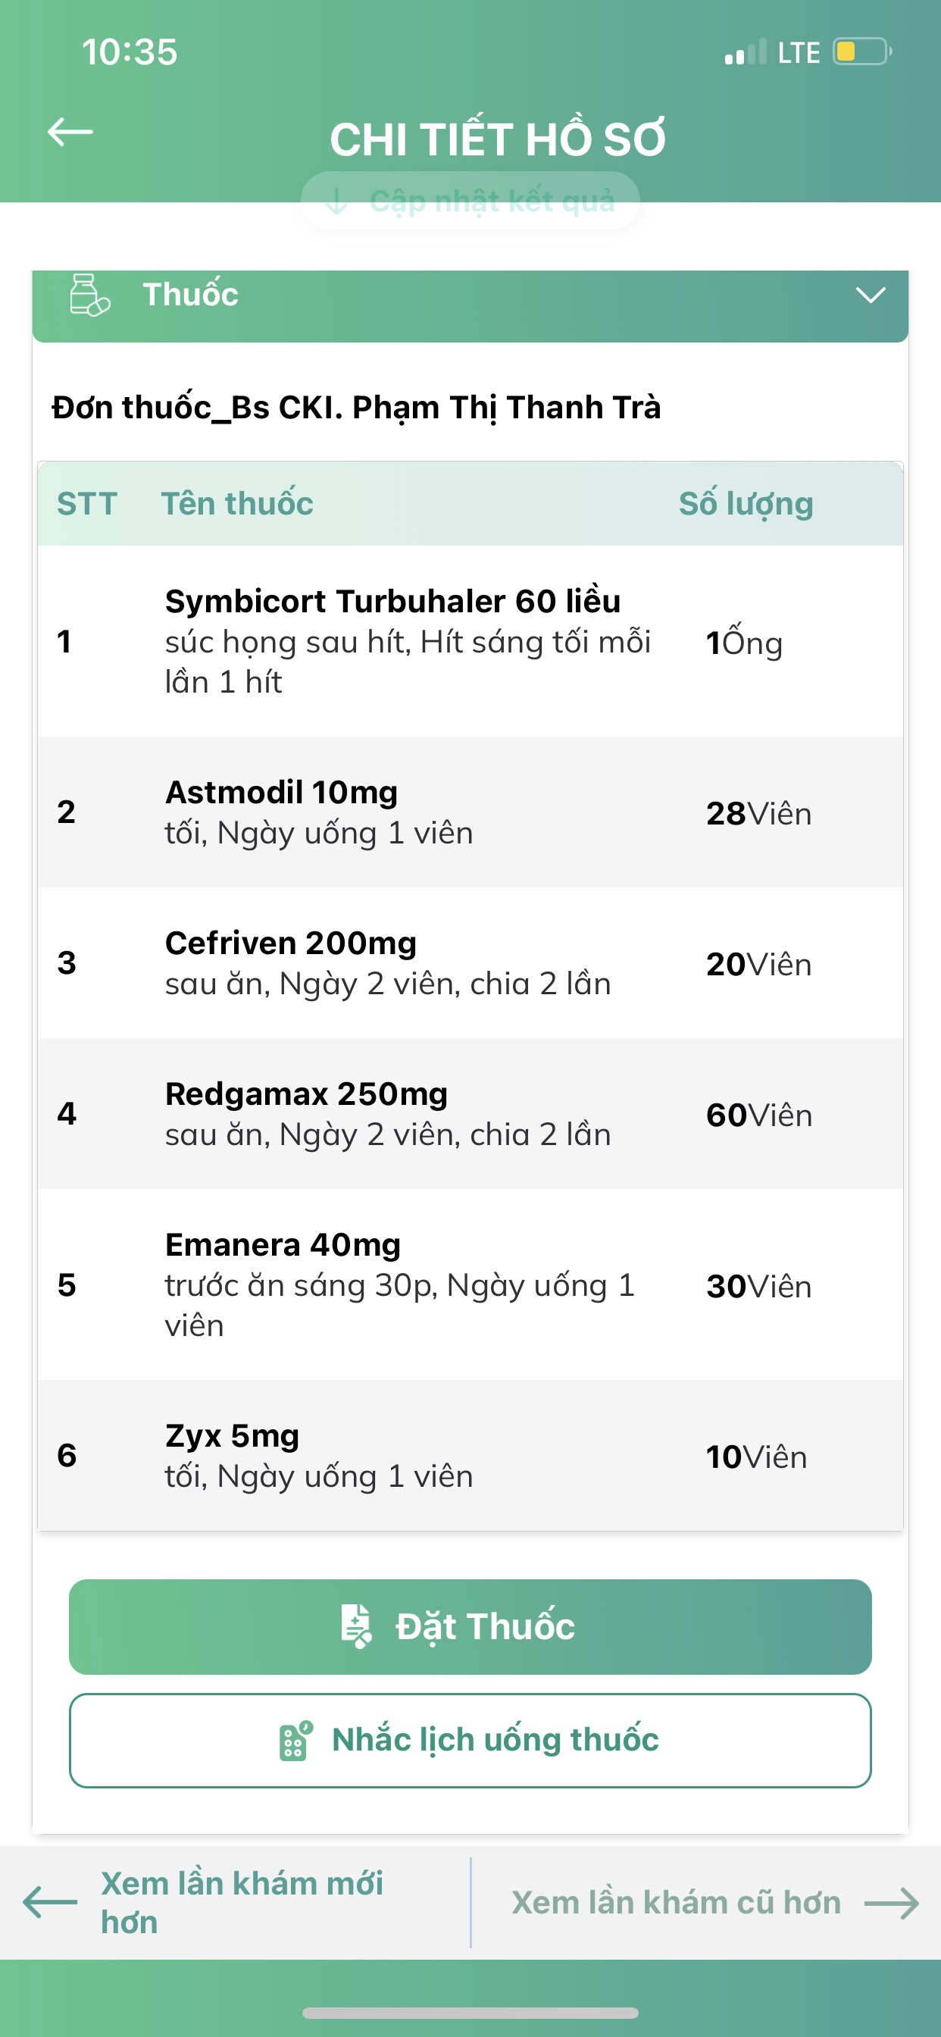Select the Cefriven 200mg row
This screenshot has width=941, height=2037.
coord(470,962)
